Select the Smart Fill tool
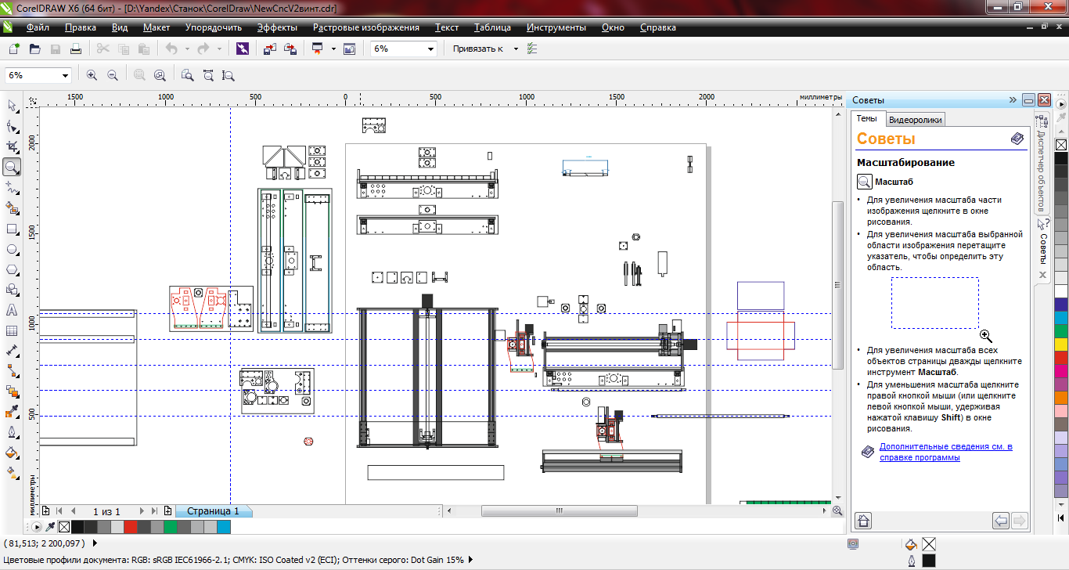The width and height of the screenshot is (1069, 570). 12,208
